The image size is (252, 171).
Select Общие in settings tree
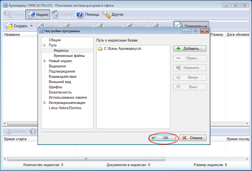click(x=55, y=40)
